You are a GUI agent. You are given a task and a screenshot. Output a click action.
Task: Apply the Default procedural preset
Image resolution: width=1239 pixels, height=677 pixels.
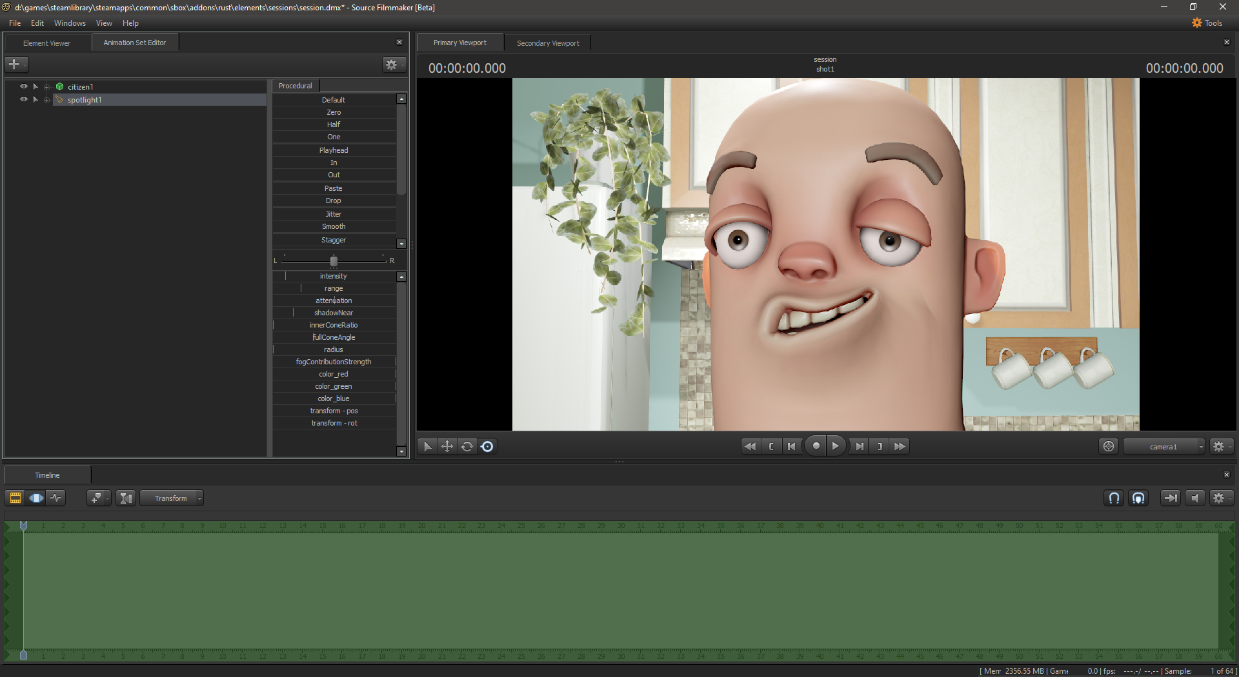point(334,100)
